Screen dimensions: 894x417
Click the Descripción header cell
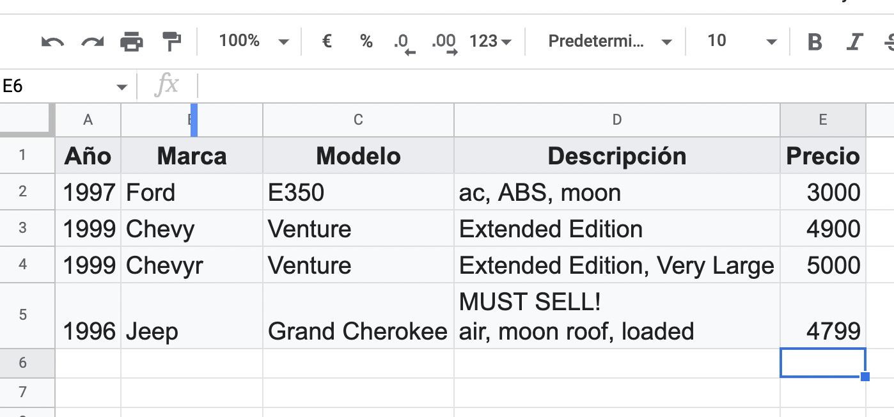pos(617,155)
